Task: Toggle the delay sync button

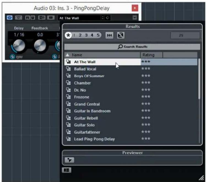Action: (12, 57)
